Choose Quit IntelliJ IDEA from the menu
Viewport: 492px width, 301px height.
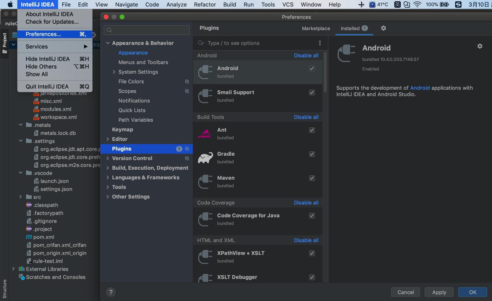click(55, 86)
